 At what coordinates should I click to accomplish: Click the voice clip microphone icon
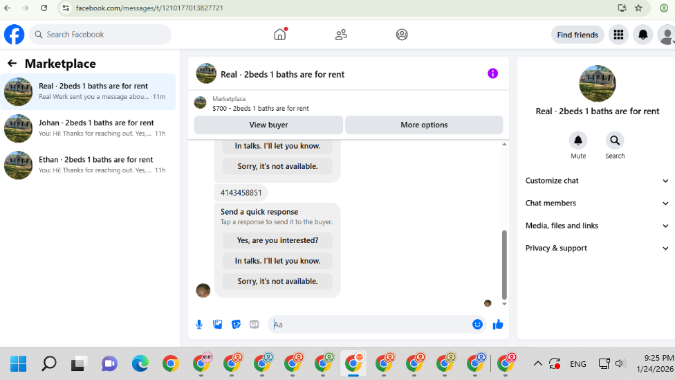[x=199, y=325]
